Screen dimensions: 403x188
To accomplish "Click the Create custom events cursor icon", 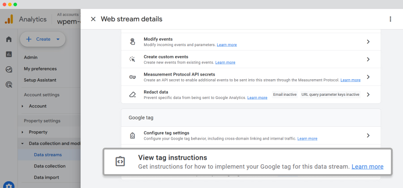I will point(132,60).
